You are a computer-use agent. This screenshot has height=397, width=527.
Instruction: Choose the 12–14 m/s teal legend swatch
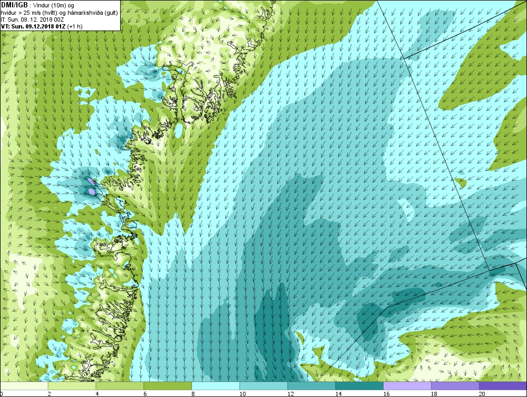(x=311, y=385)
